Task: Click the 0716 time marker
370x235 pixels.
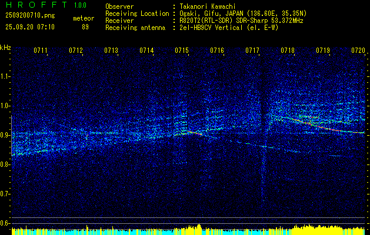Action: (x=217, y=51)
